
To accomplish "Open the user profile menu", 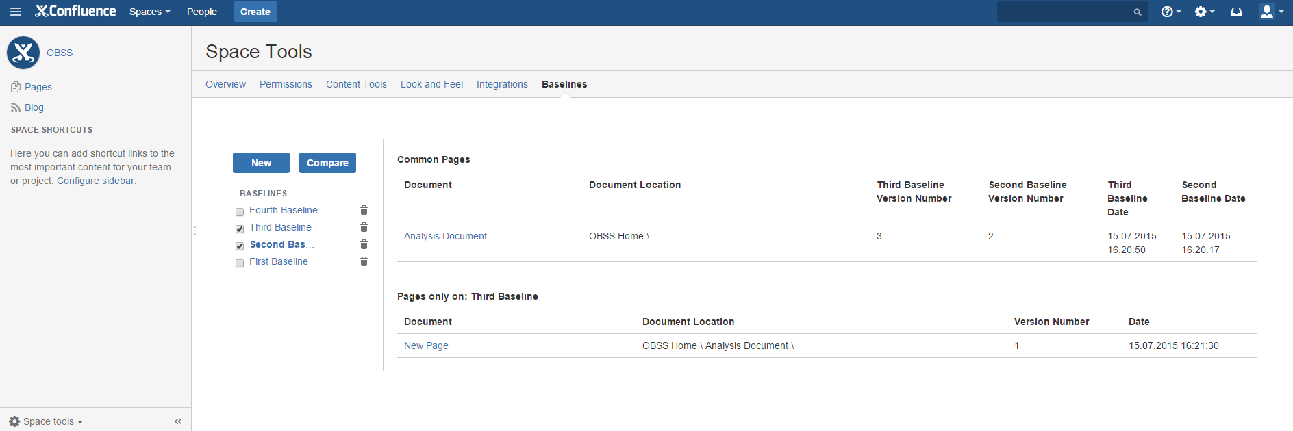I will (x=1271, y=12).
